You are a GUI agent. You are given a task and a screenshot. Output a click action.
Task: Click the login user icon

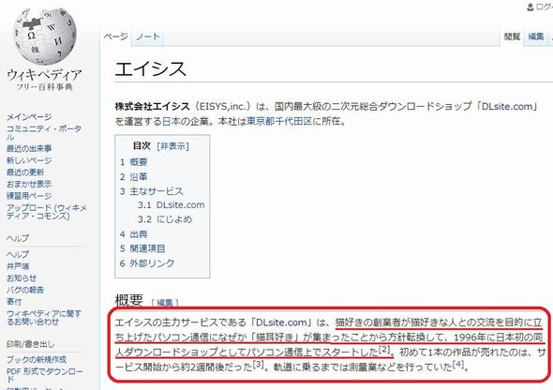tap(531, 7)
